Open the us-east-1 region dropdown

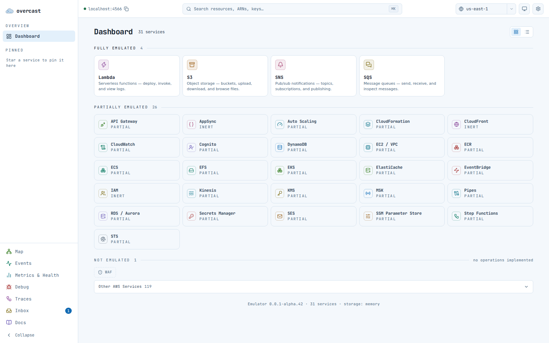tap(481, 9)
